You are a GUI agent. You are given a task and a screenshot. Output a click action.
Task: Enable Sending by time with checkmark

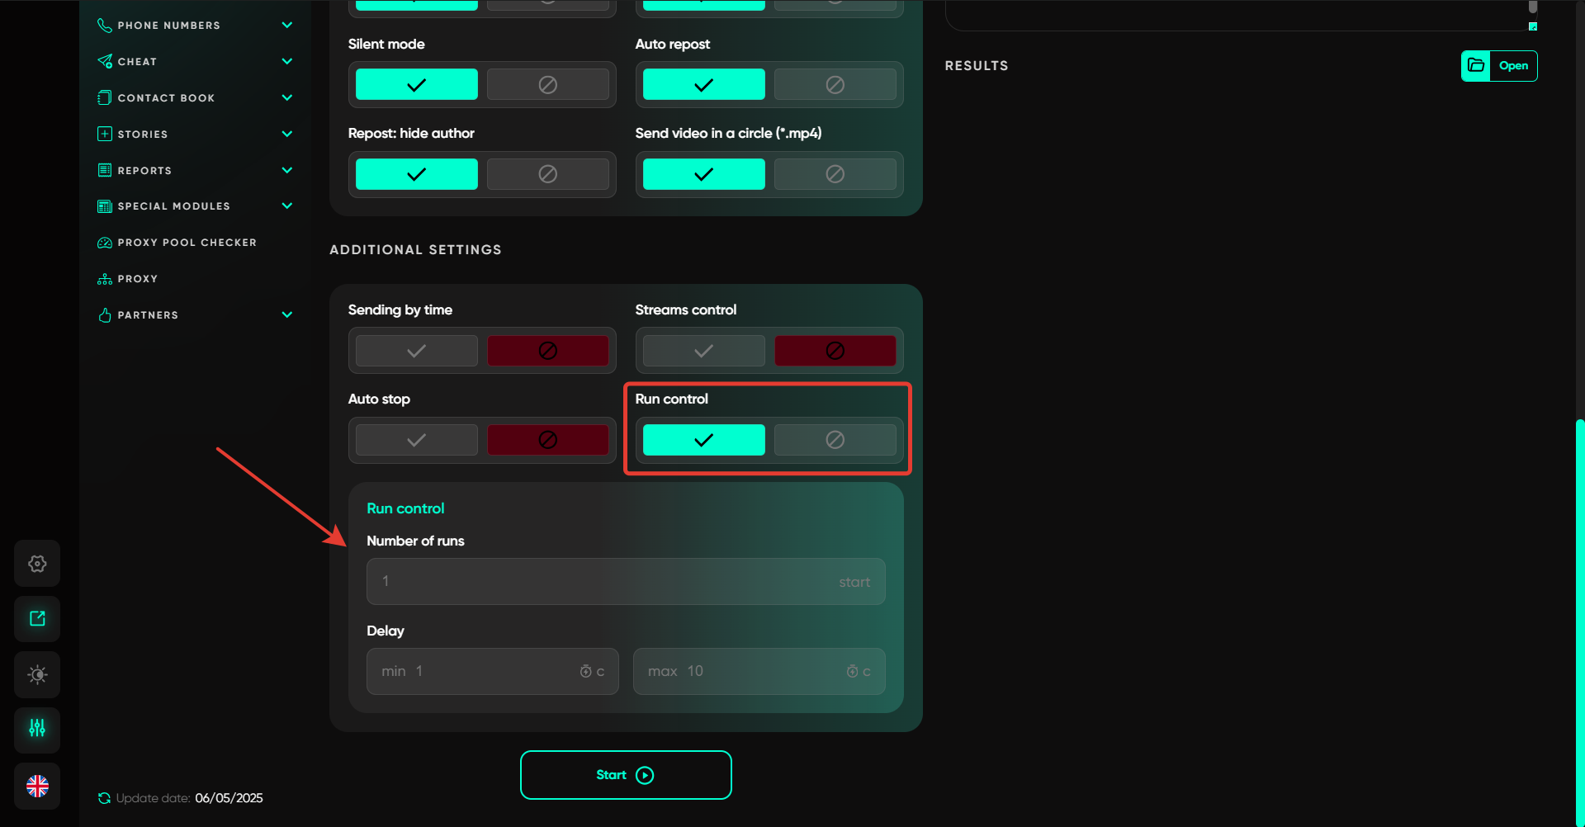click(x=417, y=351)
